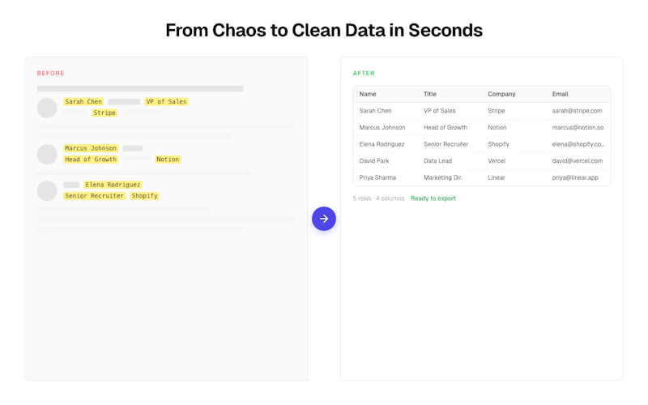Select the sarah@stripe.com email cell

577,111
